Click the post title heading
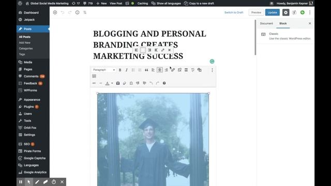 click(149, 45)
